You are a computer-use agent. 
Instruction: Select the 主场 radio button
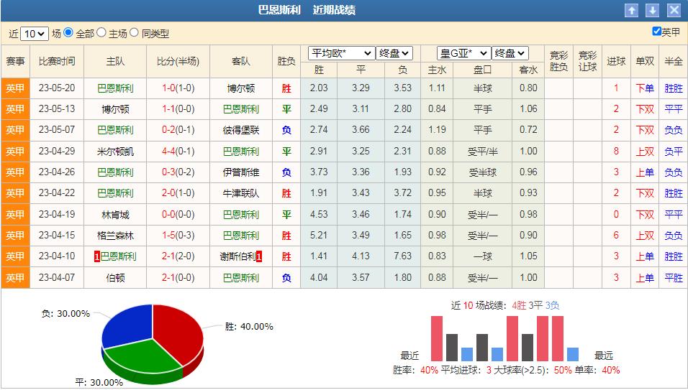click(101, 32)
